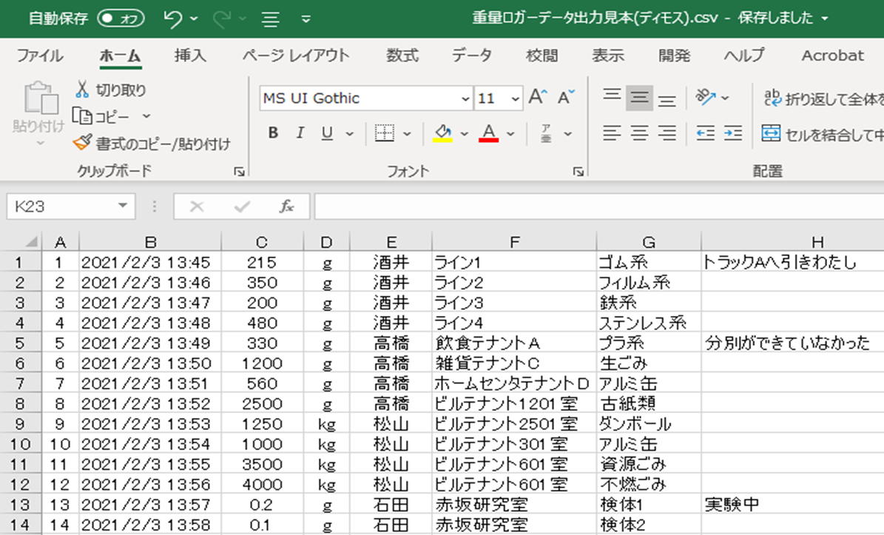Open the Name Box dropdown arrow
Viewport: 884px width, 535px height.
pyautogui.click(x=122, y=206)
